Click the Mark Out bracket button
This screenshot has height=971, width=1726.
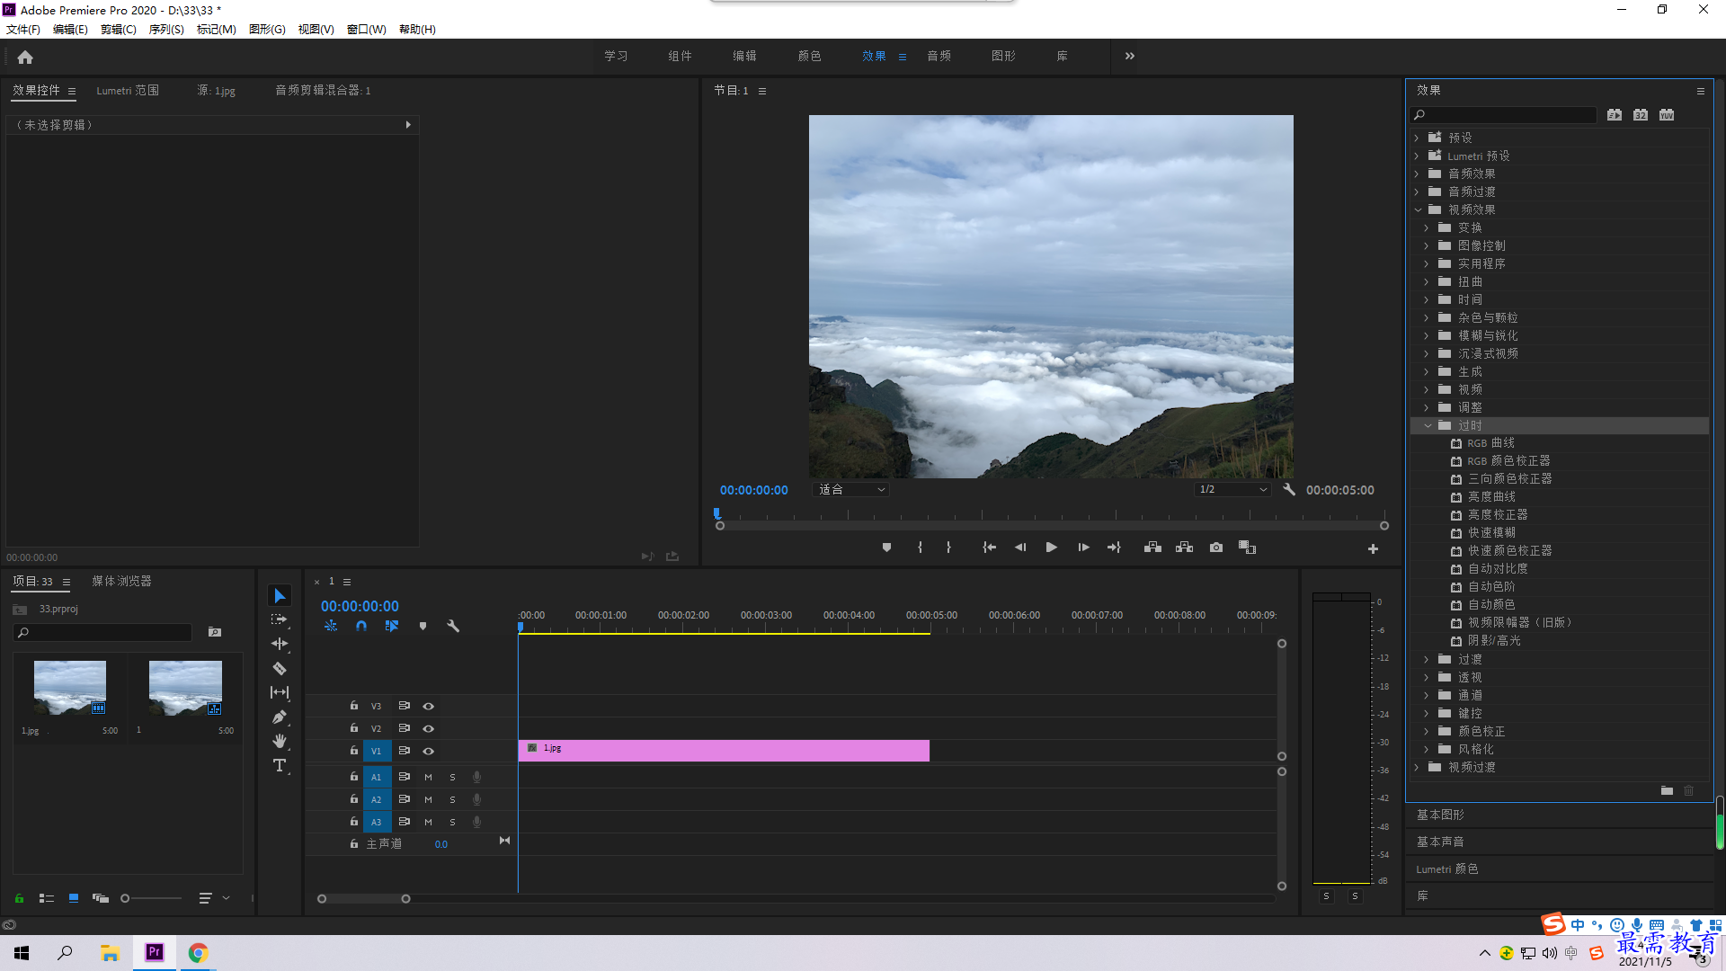(948, 548)
